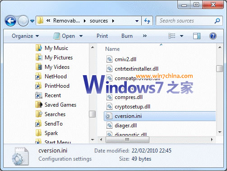Click the folder icon in address bar

click(40, 21)
